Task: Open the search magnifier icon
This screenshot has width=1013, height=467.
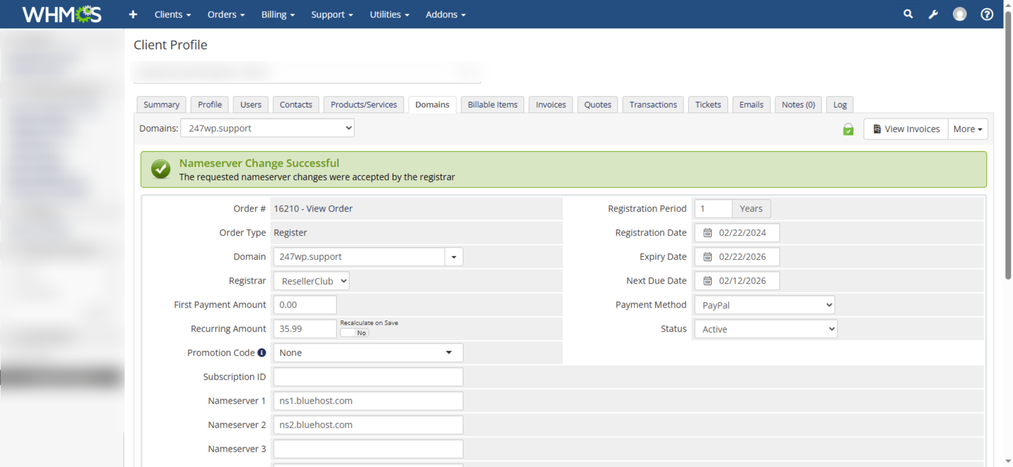Action: [x=908, y=14]
